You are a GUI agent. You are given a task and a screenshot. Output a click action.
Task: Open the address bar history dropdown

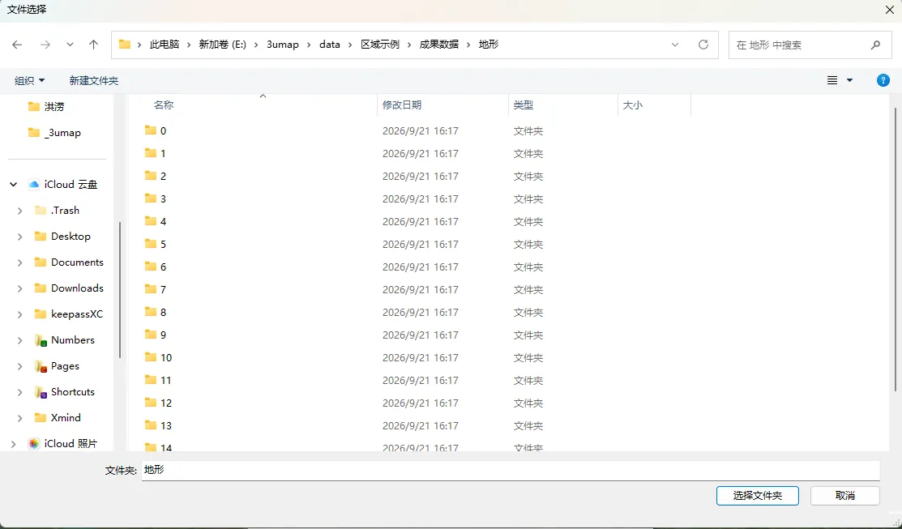point(675,45)
